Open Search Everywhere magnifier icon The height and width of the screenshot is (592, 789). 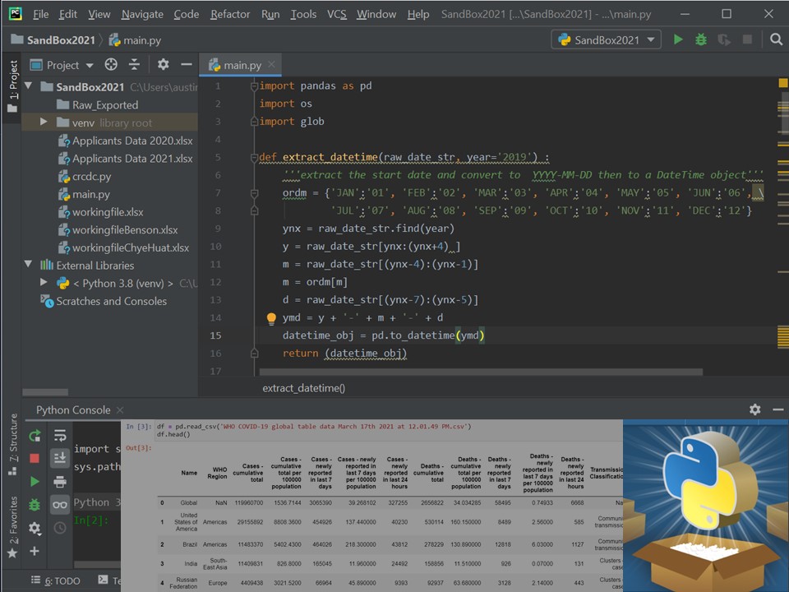(x=776, y=39)
